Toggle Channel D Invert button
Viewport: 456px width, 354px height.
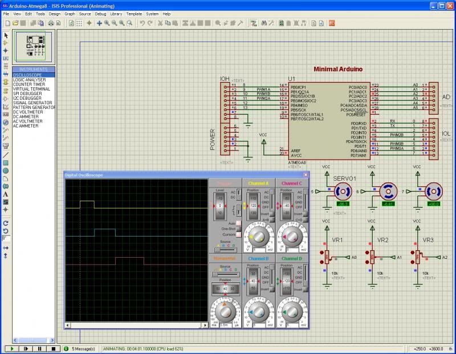click(x=306, y=290)
